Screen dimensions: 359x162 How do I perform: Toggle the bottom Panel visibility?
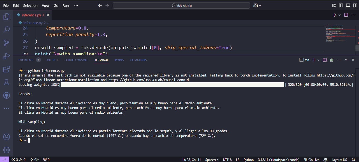pos(348,5)
